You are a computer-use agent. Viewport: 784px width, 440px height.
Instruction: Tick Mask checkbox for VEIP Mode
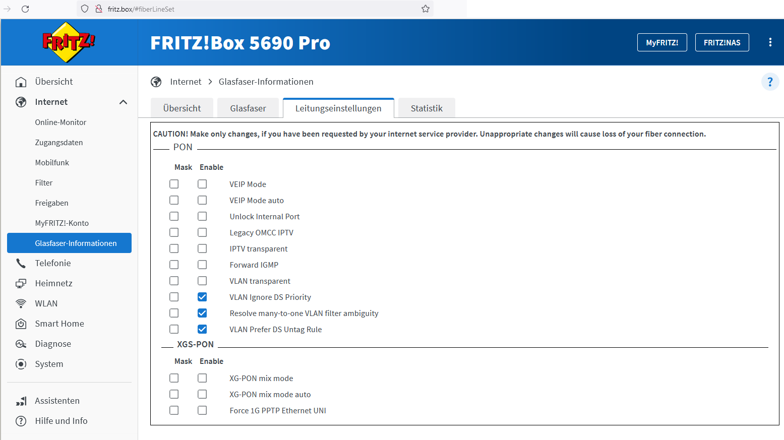click(174, 184)
